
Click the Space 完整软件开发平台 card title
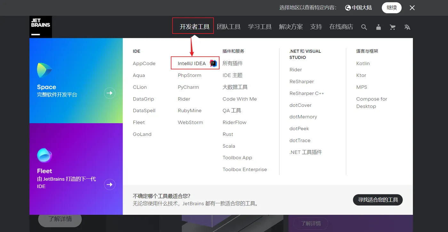pos(57,91)
